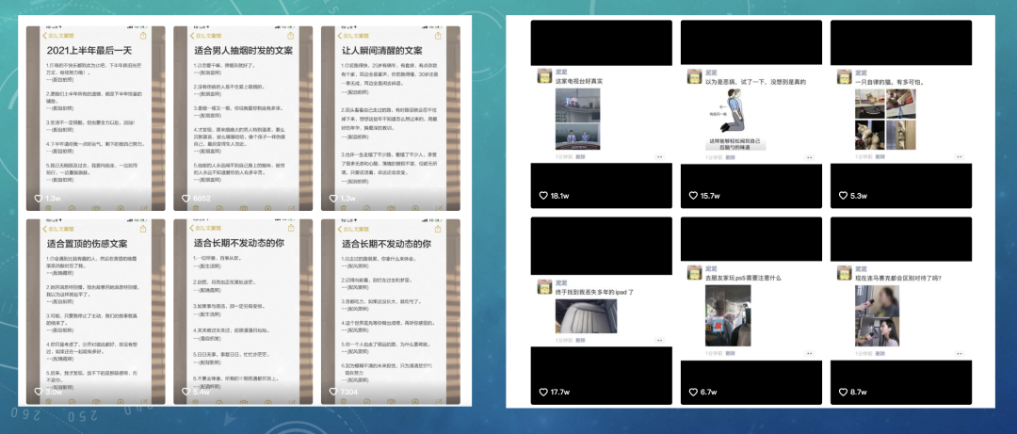Click the title 适合男人抽烟时发的文案
The width and height of the screenshot is (1017, 434).
tap(243, 50)
